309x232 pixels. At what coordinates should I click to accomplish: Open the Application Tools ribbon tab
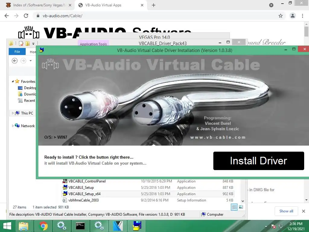(x=93, y=44)
